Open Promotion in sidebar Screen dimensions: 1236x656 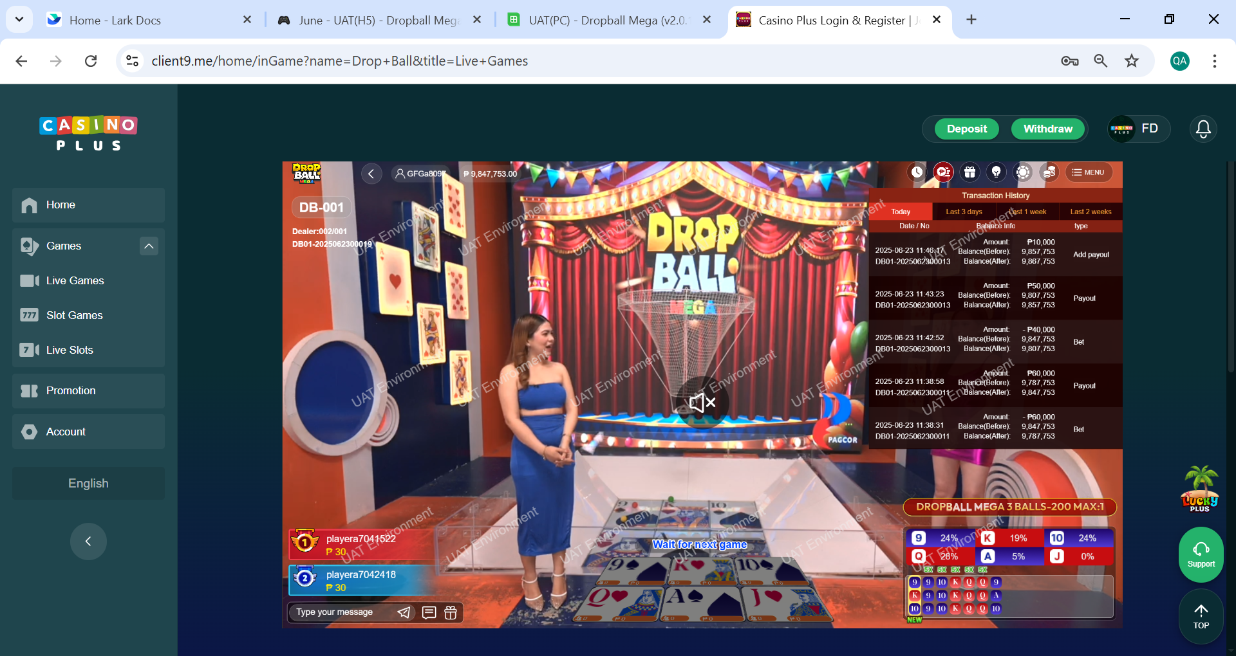click(88, 391)
